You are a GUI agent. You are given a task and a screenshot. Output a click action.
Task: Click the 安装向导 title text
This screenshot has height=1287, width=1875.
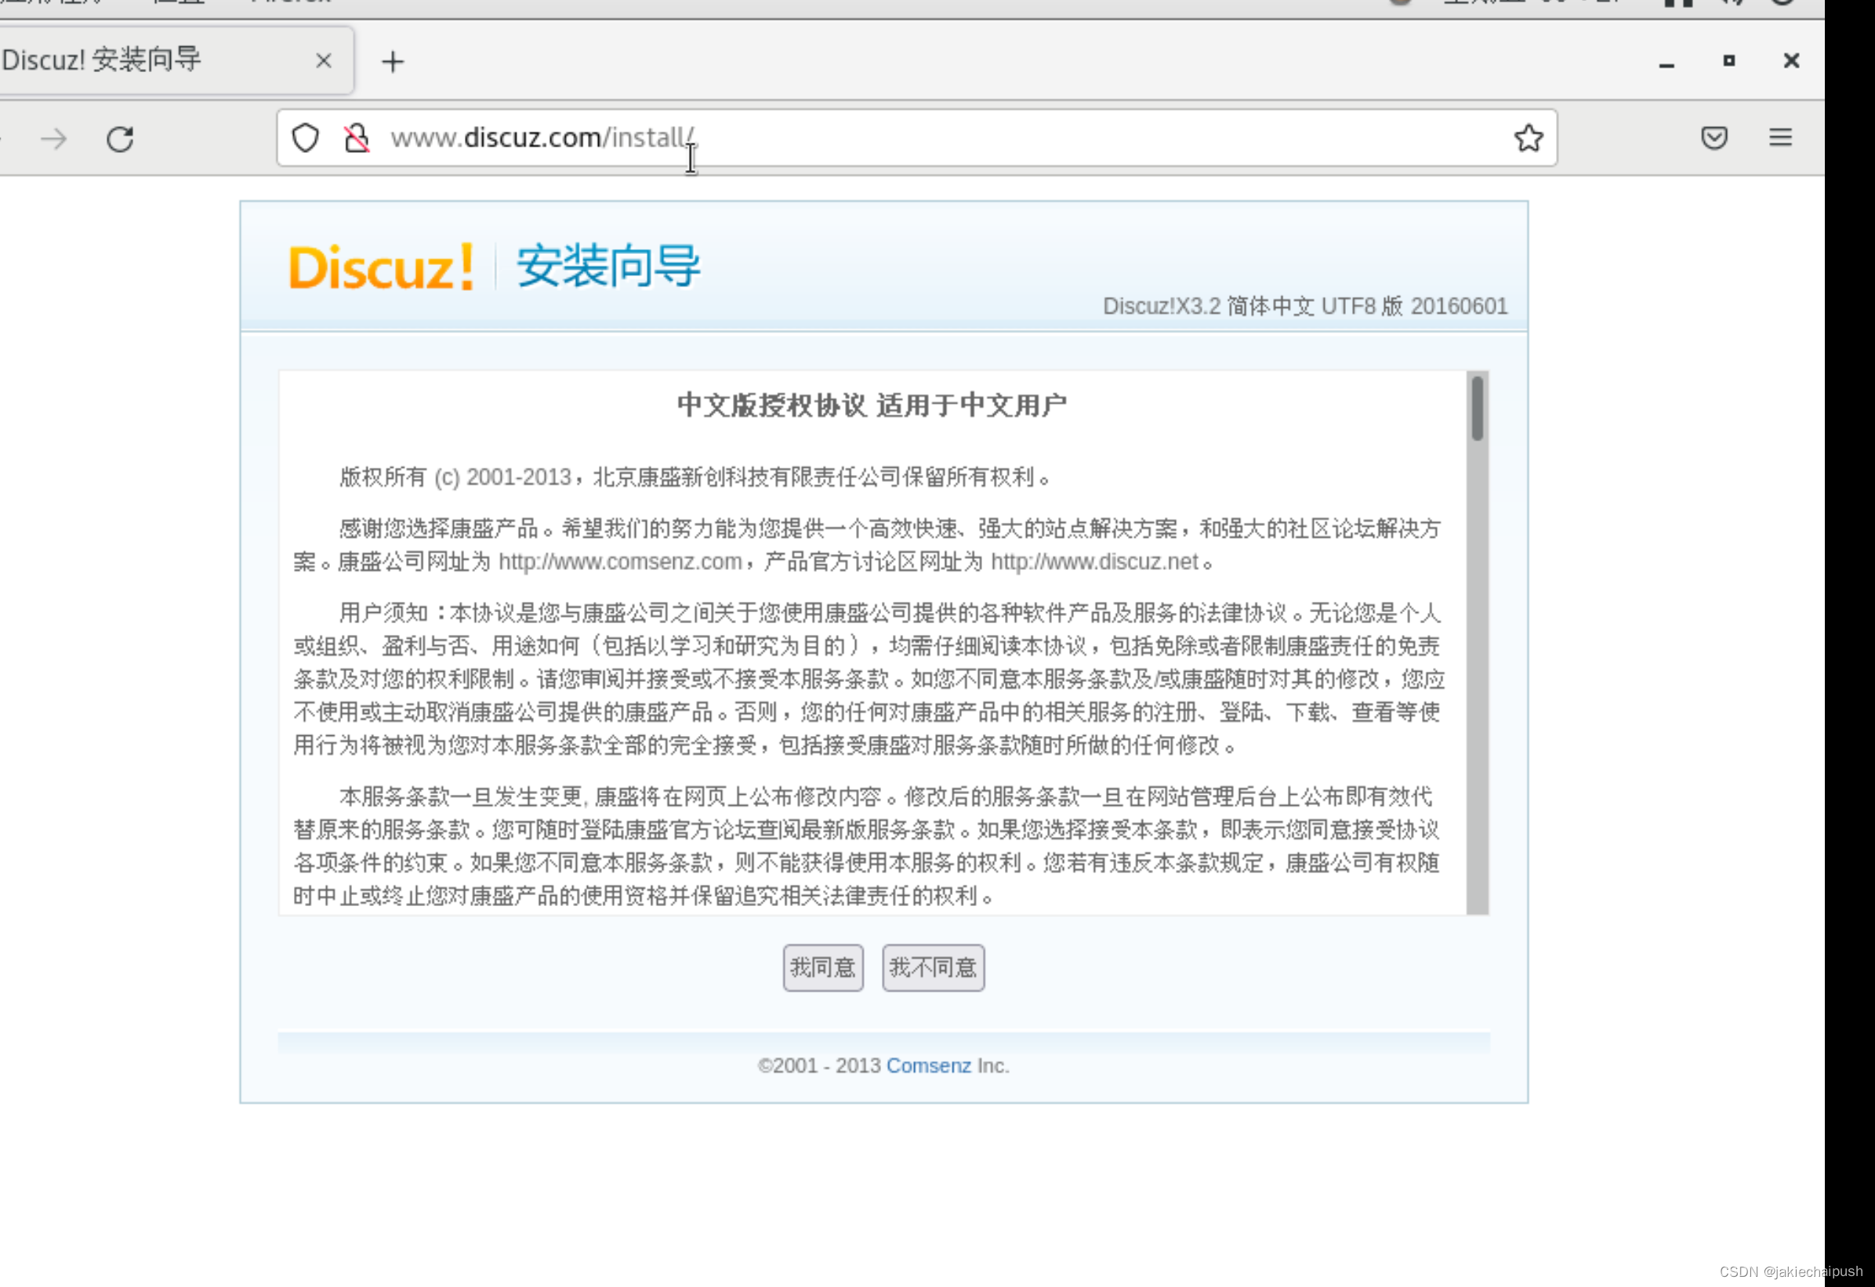(x=607, y=266)
